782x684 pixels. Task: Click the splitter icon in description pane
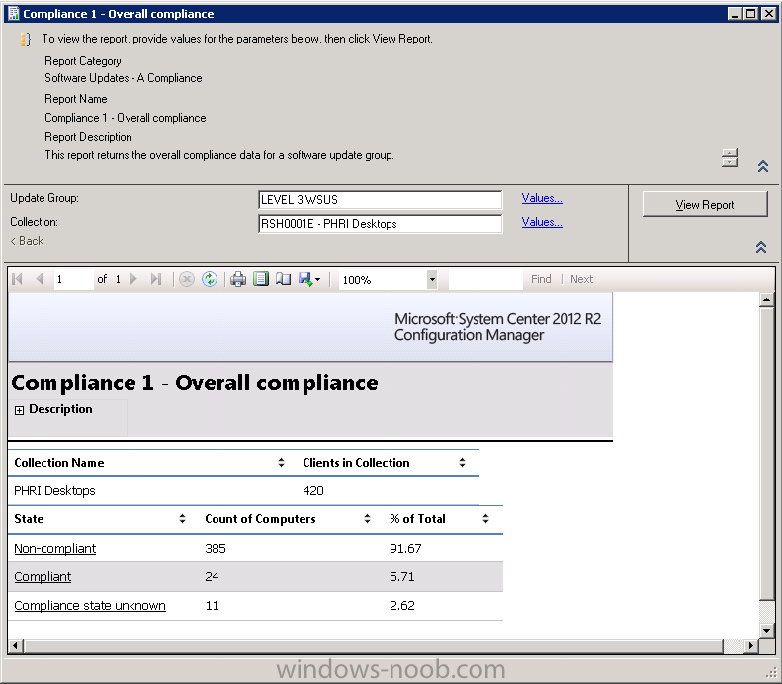[730, 158]
